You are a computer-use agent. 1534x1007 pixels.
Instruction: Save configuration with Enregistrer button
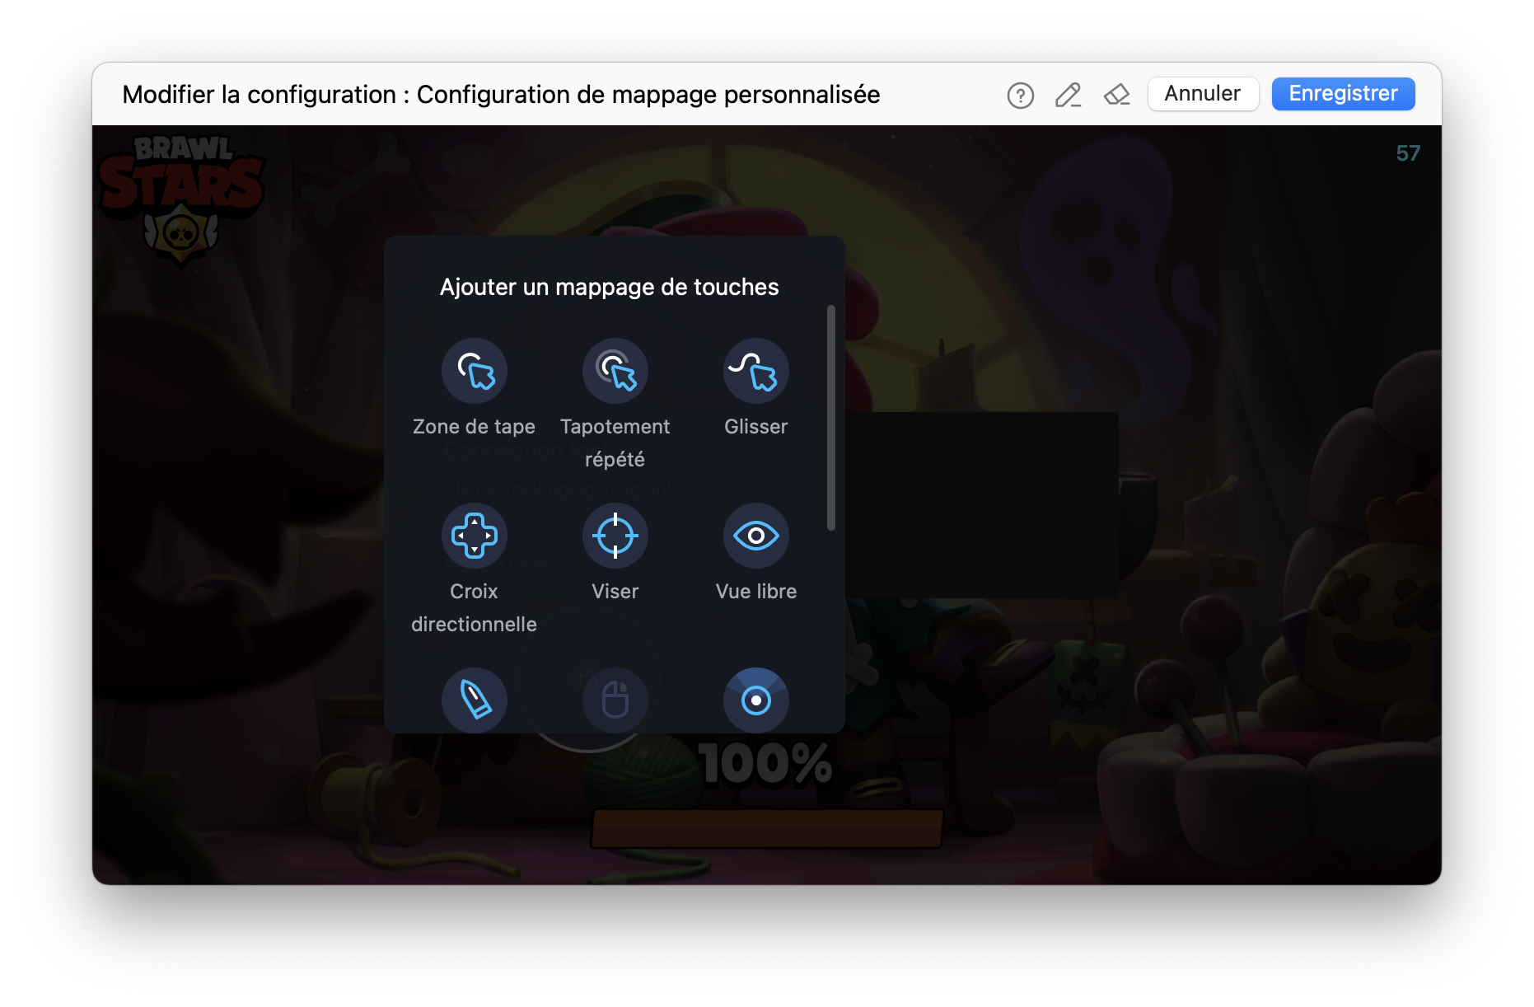[x=1343, y=94]
